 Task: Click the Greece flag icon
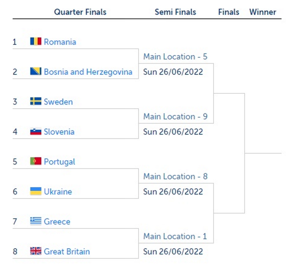coord(36,221)
